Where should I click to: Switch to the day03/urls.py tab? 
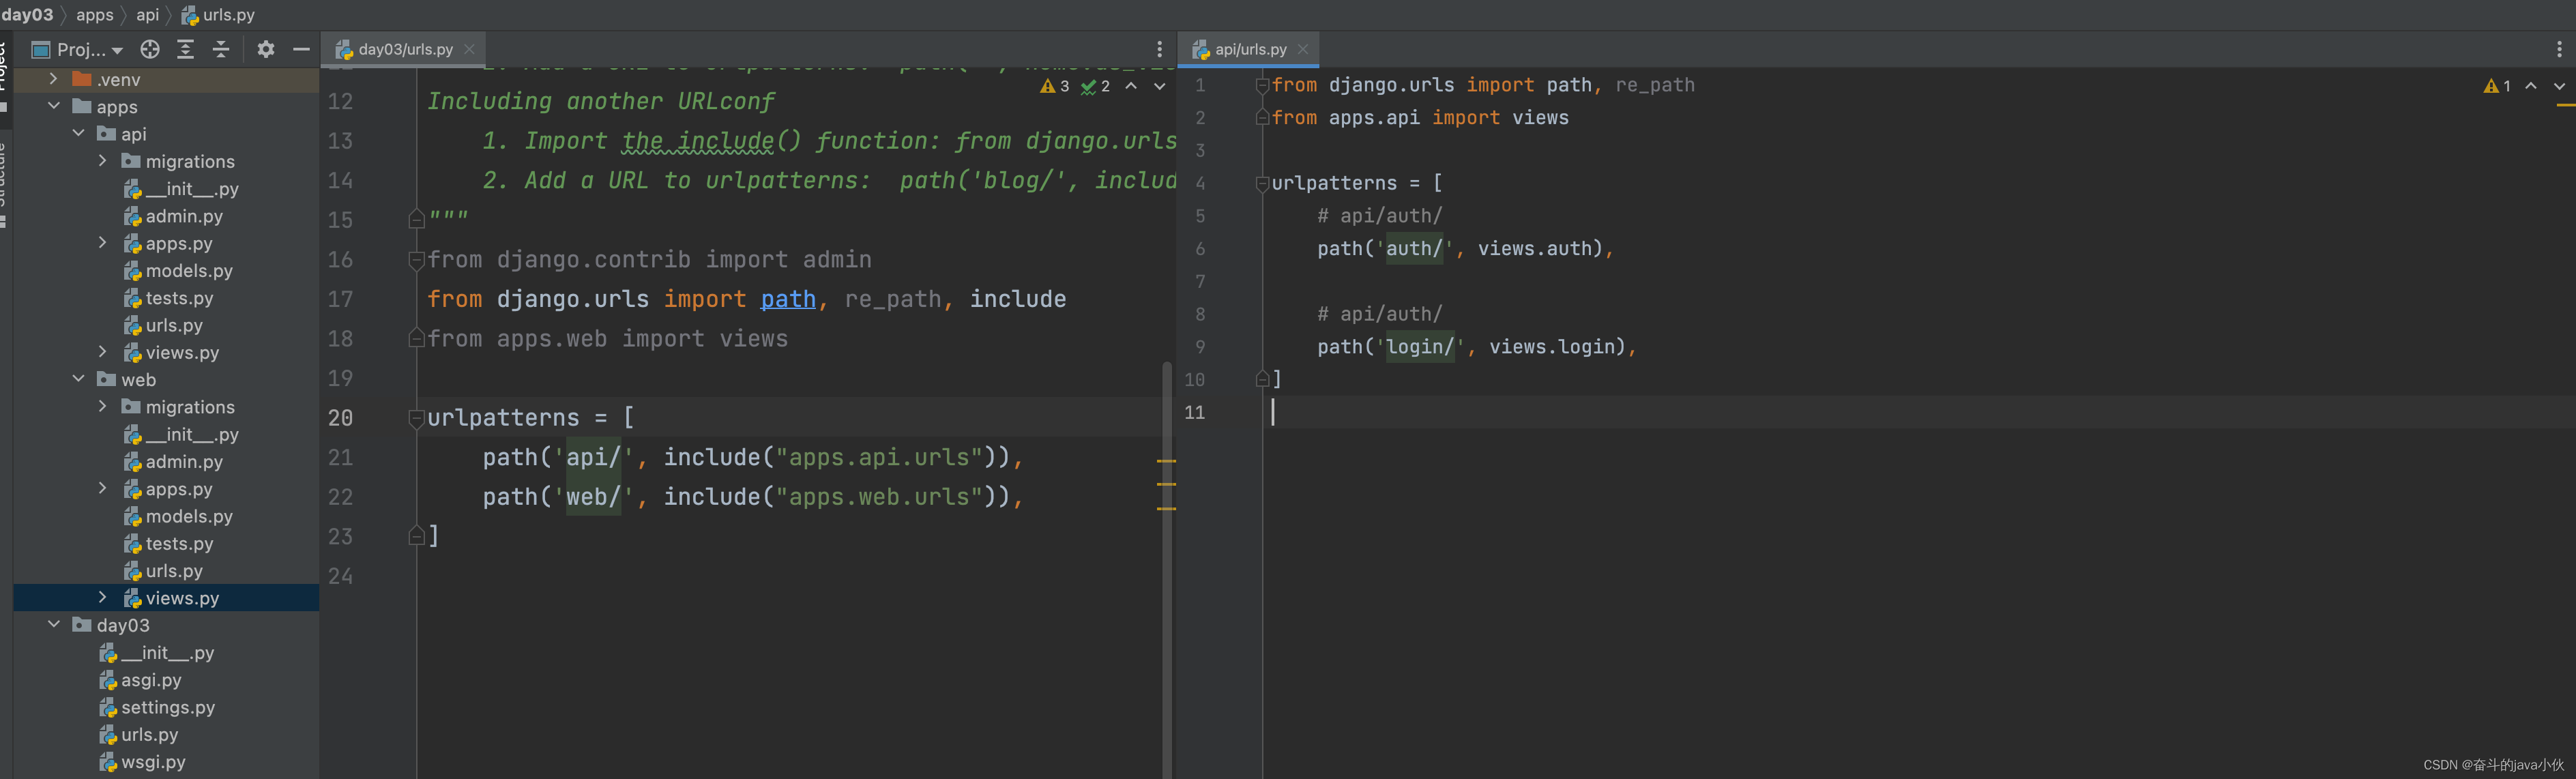[400, 48]
